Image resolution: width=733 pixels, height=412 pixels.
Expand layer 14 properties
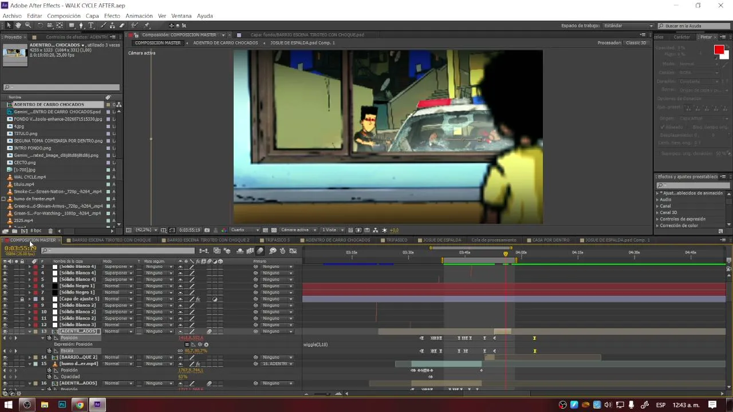coord(30,358)
